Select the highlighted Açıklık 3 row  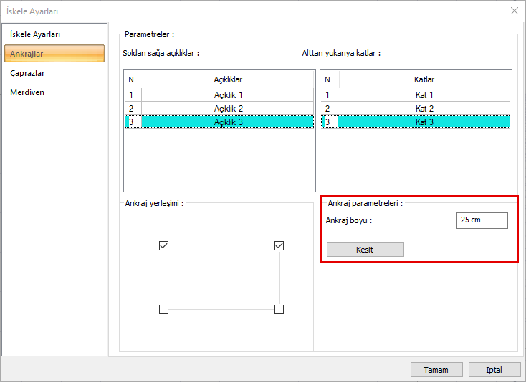[x=228, y=122]
